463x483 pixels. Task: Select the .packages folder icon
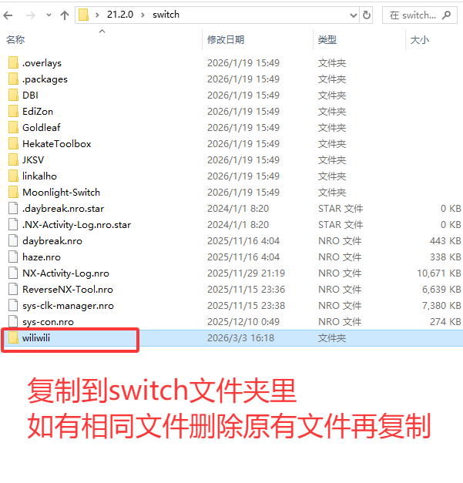coord(13,79)
